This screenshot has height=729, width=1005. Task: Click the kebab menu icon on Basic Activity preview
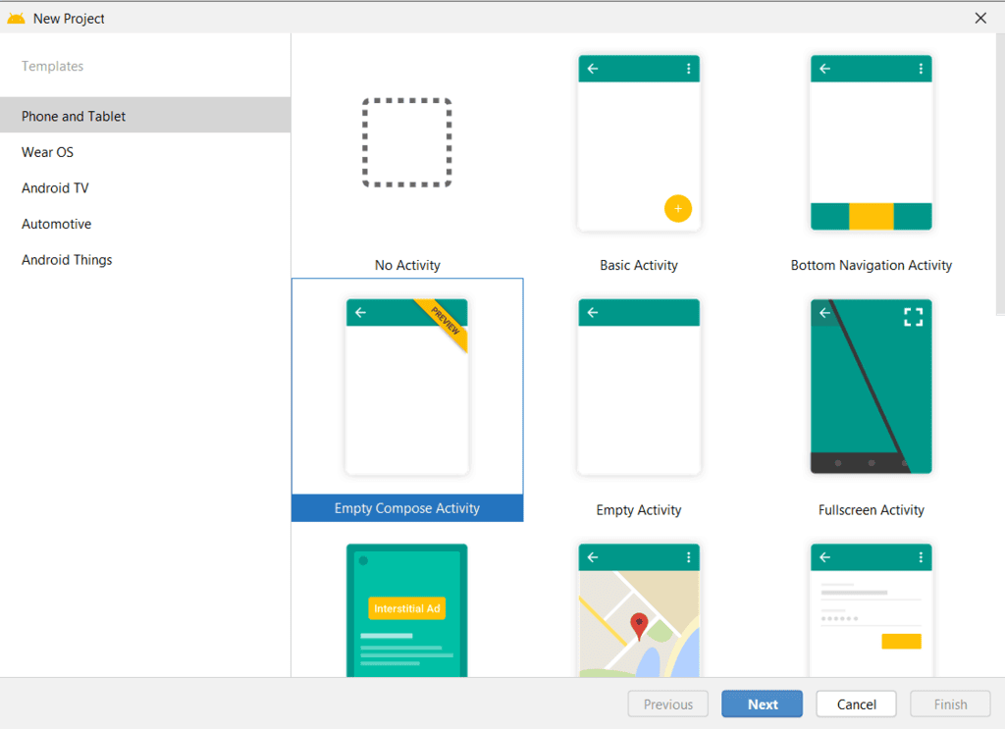point(686,69)
